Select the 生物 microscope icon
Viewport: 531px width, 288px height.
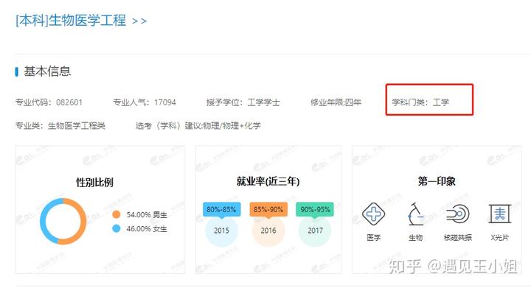[415, 214]
